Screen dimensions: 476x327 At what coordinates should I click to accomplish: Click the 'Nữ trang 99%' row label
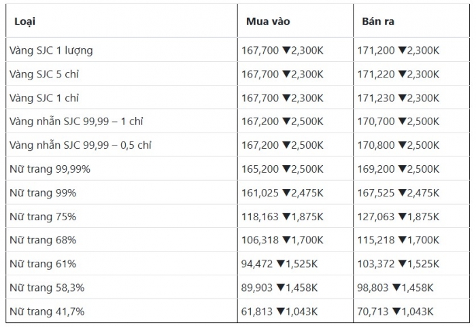pos(43,193)
